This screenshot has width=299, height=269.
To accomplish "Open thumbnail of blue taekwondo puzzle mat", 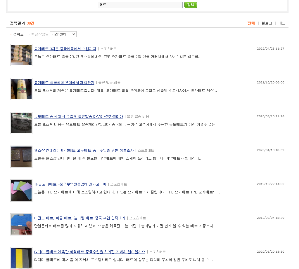I will (21, 225).
